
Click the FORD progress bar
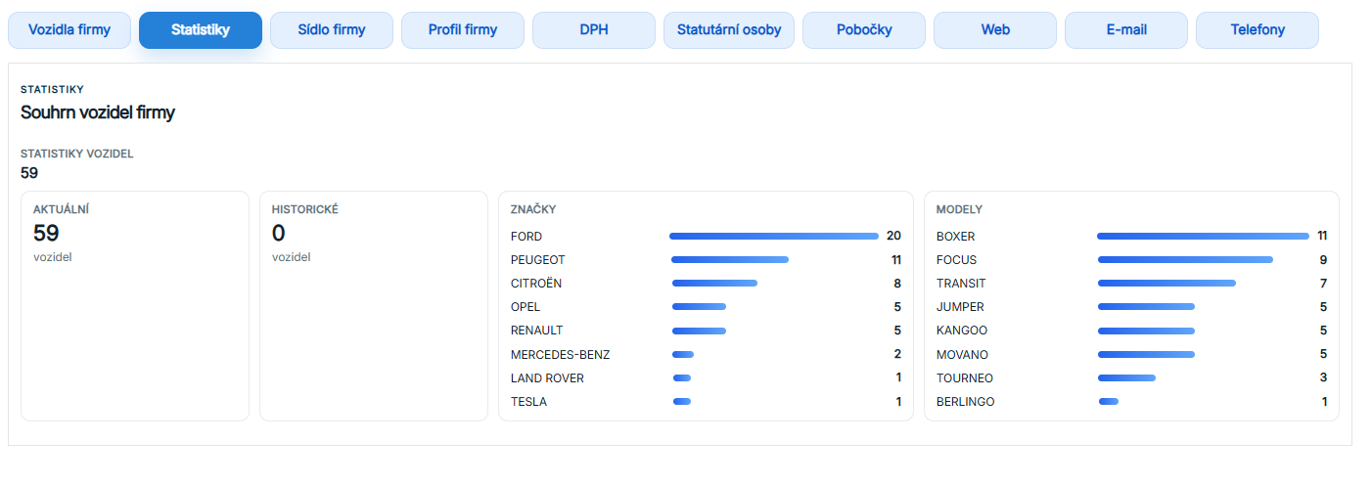tap(774, 236)
